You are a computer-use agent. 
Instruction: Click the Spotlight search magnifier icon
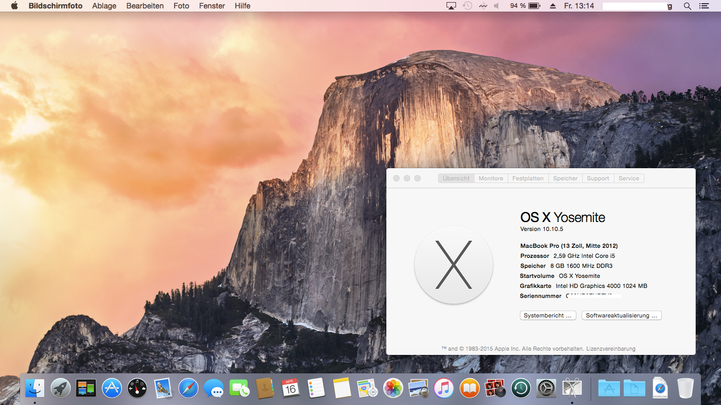[x=687, y=6]
